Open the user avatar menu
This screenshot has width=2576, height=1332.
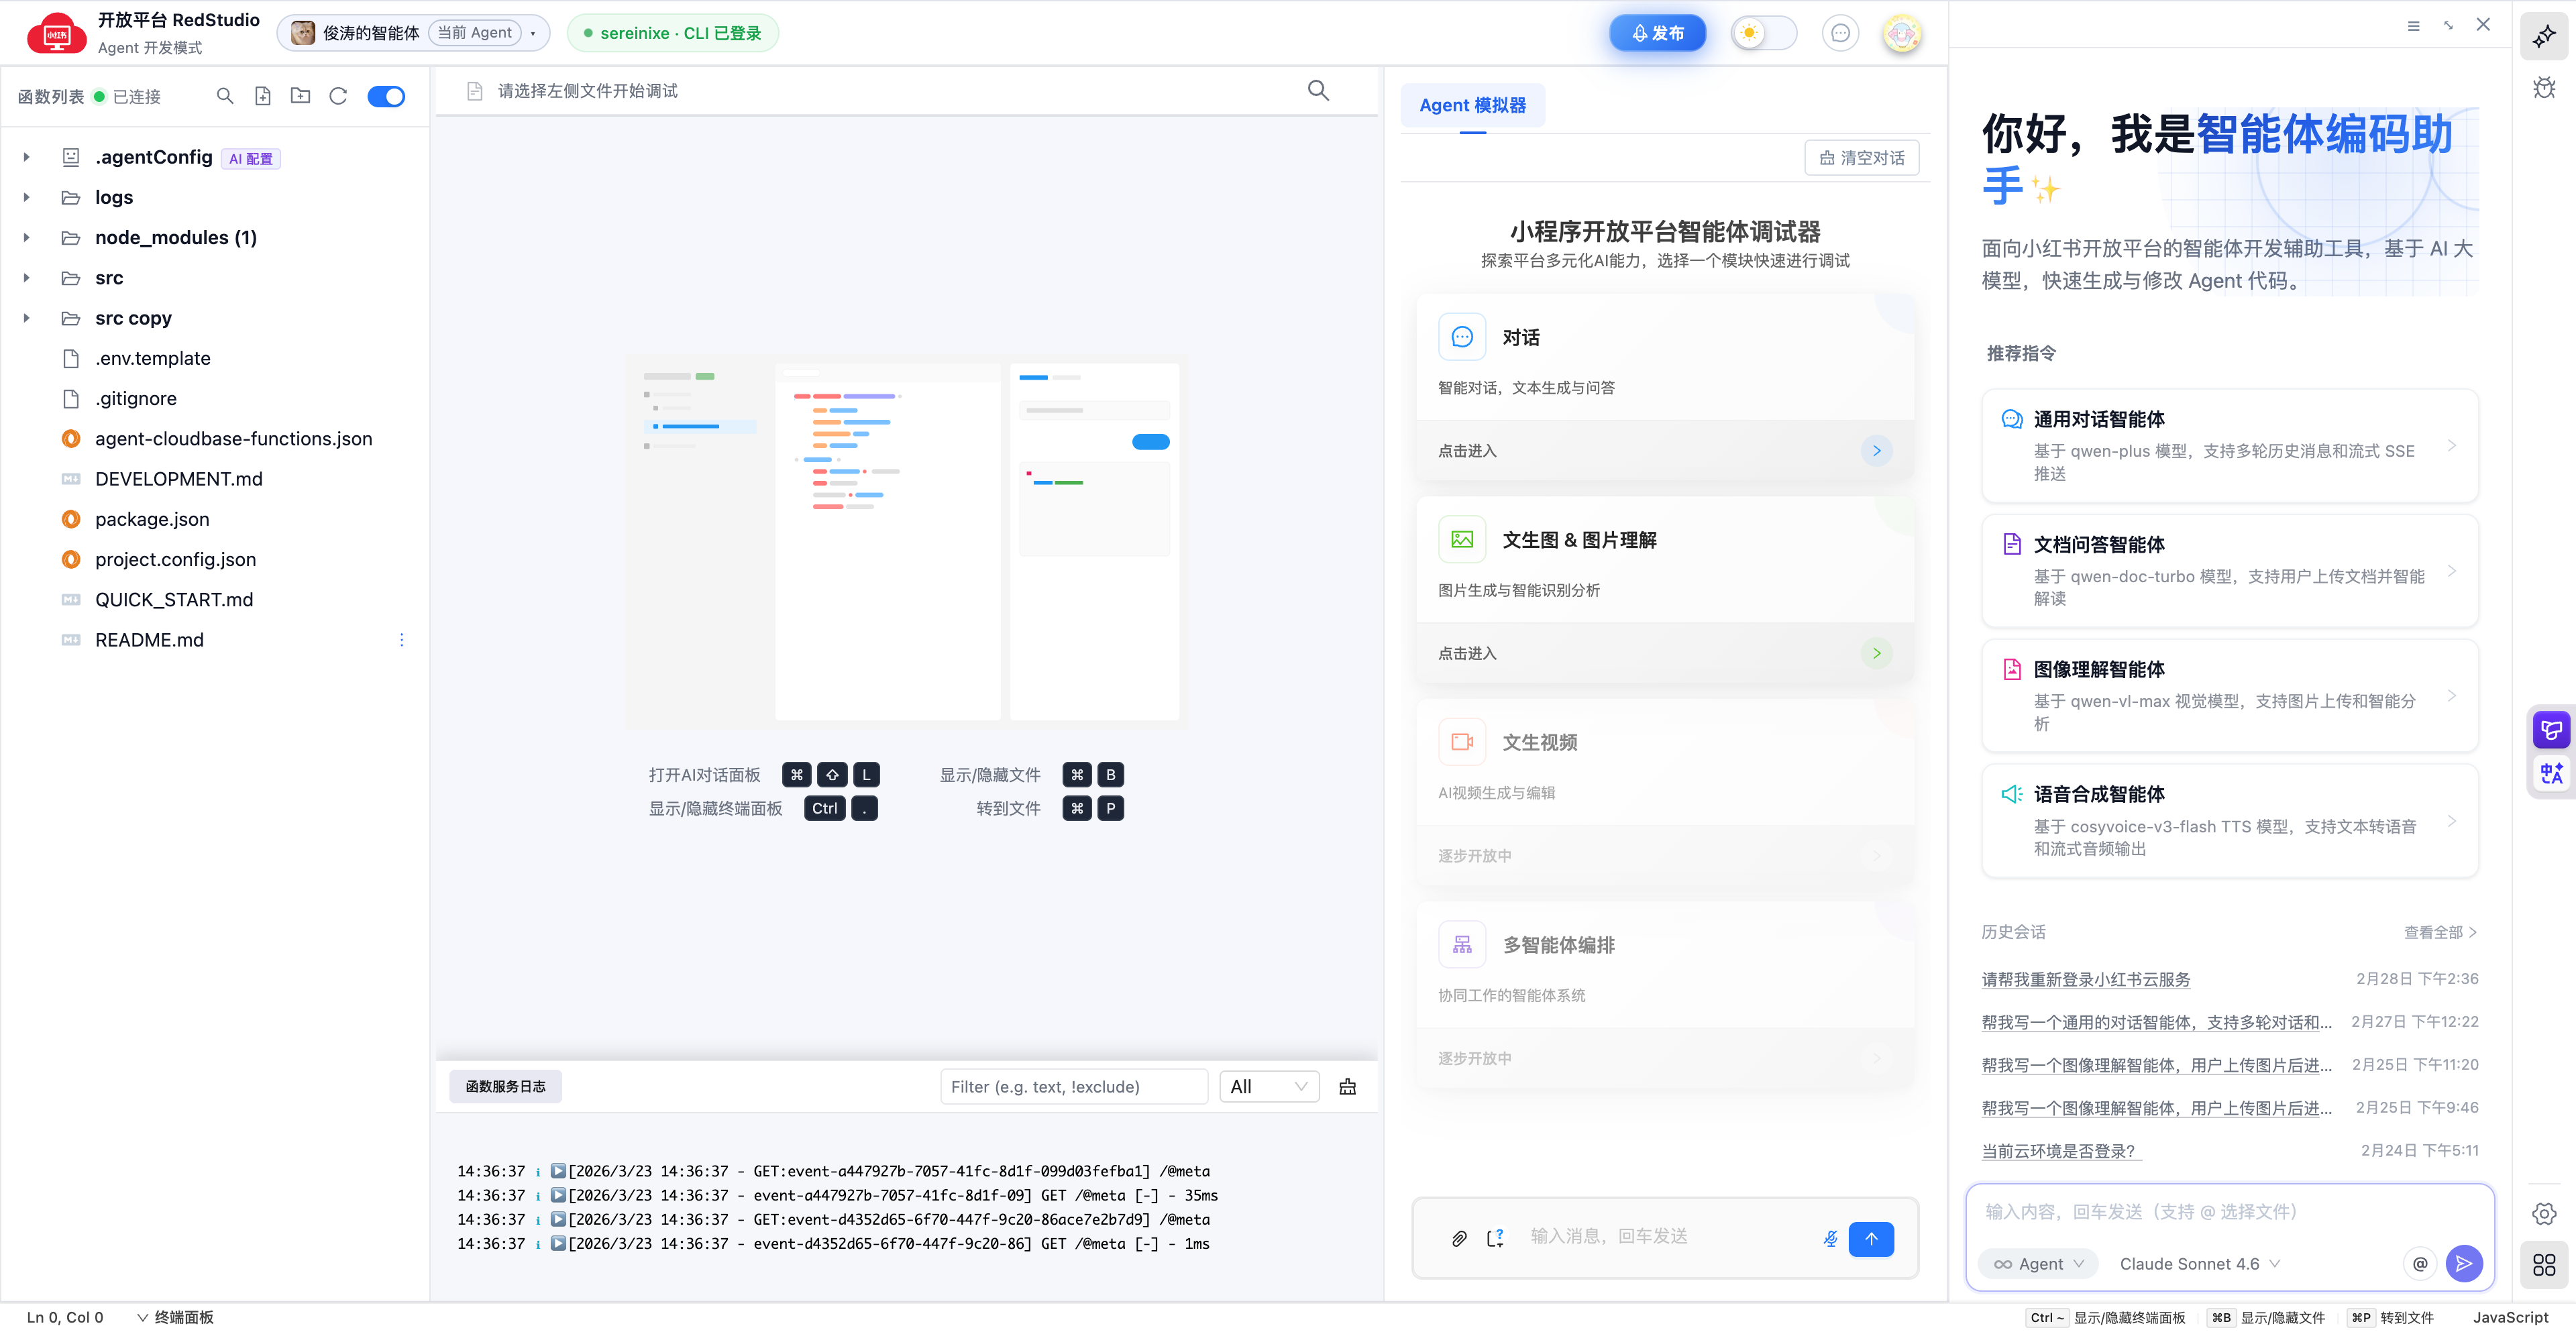(1902, 33)
